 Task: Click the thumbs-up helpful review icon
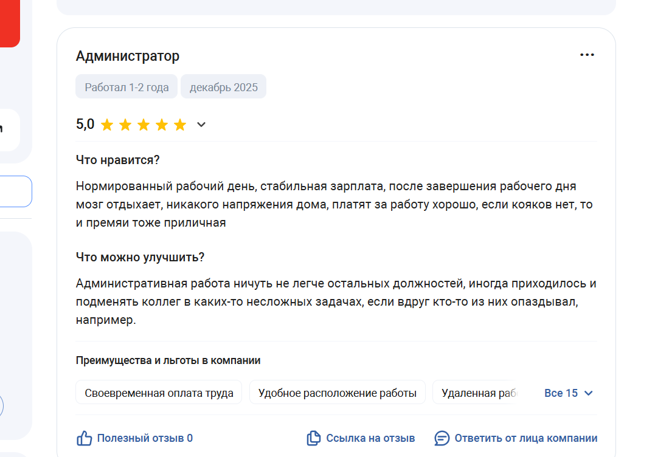(84, 438)
